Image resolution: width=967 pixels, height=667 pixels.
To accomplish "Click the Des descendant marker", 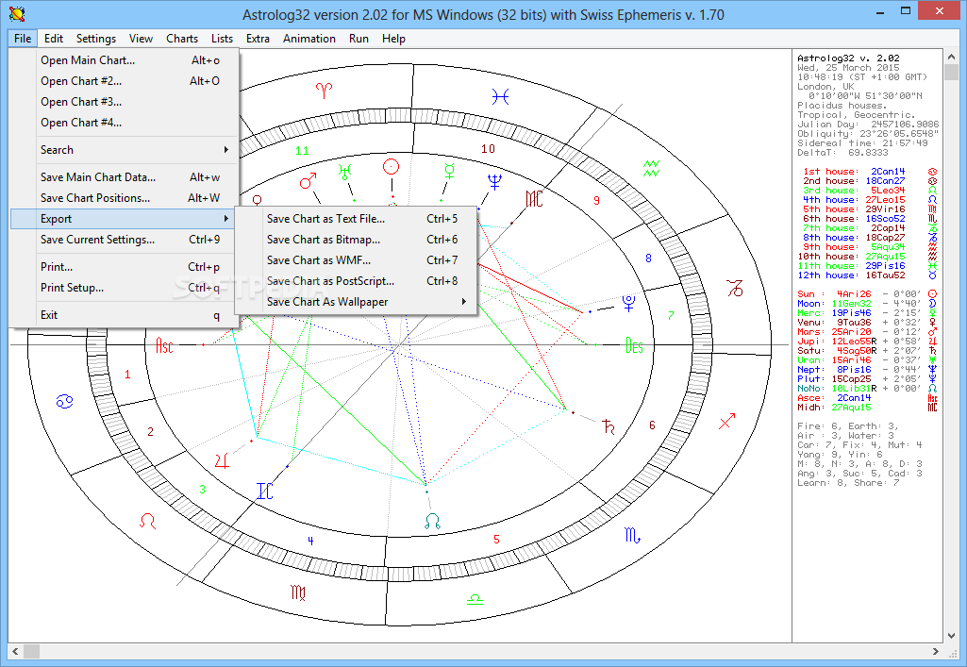I will 634,345.
